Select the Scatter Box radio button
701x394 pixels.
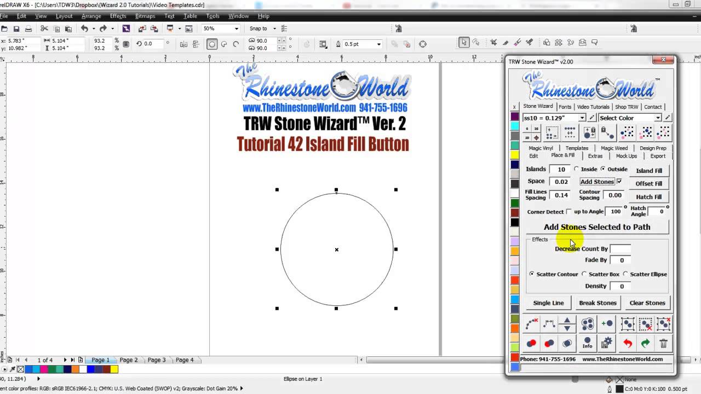tap(584, 274)
